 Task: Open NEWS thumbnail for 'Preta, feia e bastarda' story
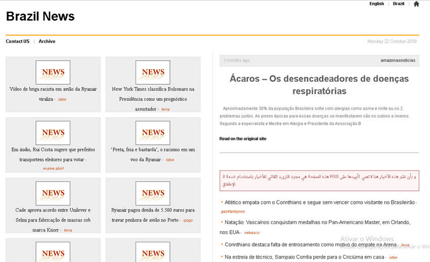point(153,133)
